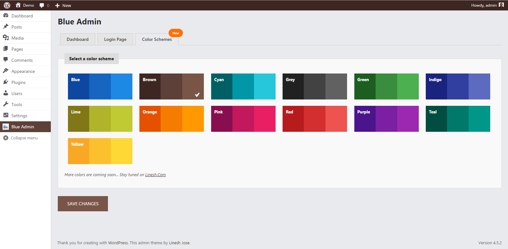Open the Media library icon
Image resolution: width=508 pixels, height=249 pixels.
coord(6,38)
